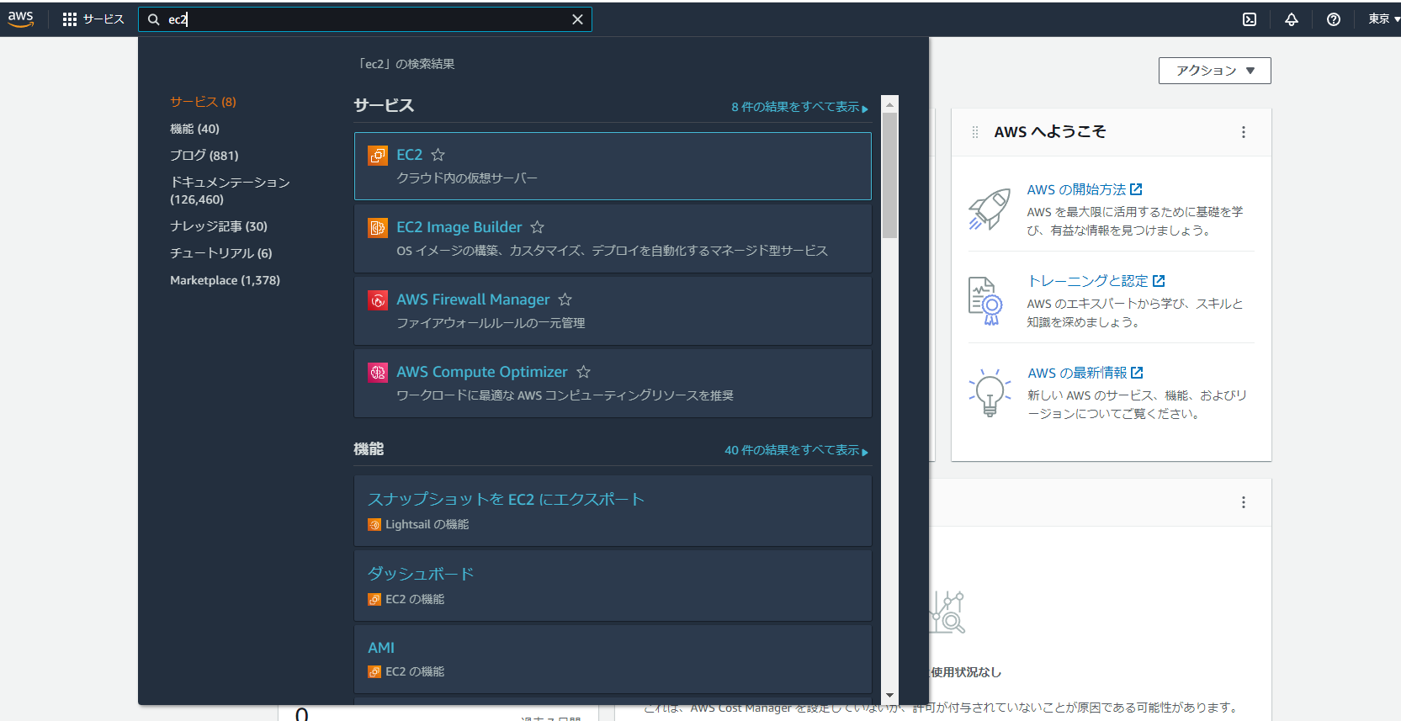1401x721 pixels.
Task: Open the アクション dropdown button
Action: pyautogui.click(x=1214, y=71)
